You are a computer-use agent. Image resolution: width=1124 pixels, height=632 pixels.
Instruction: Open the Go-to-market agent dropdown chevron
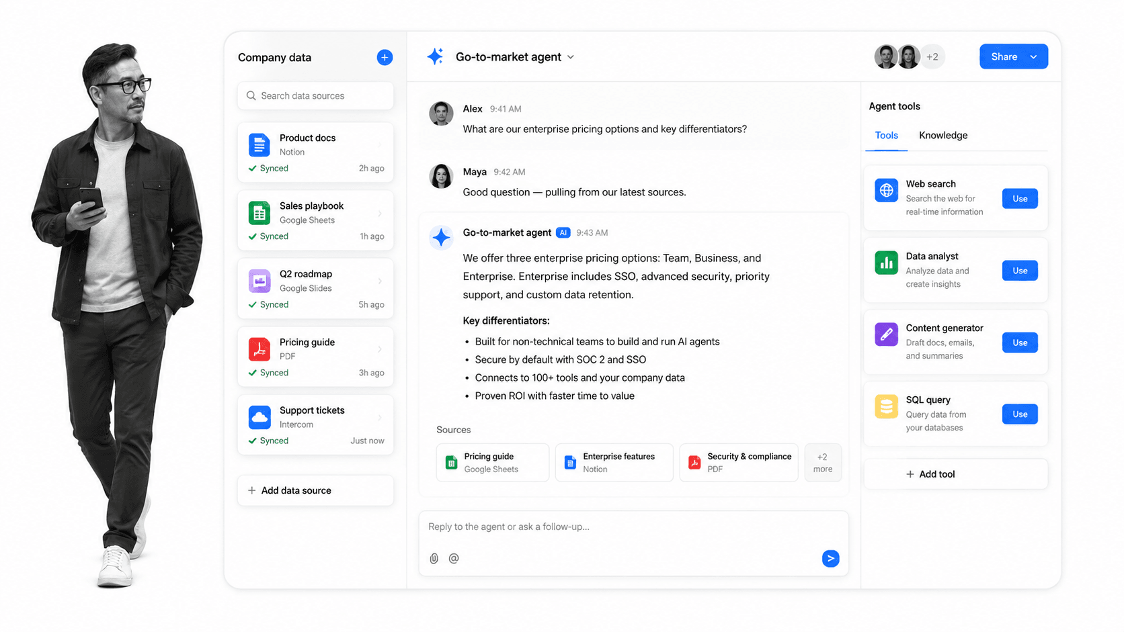[x=571, y=57]
